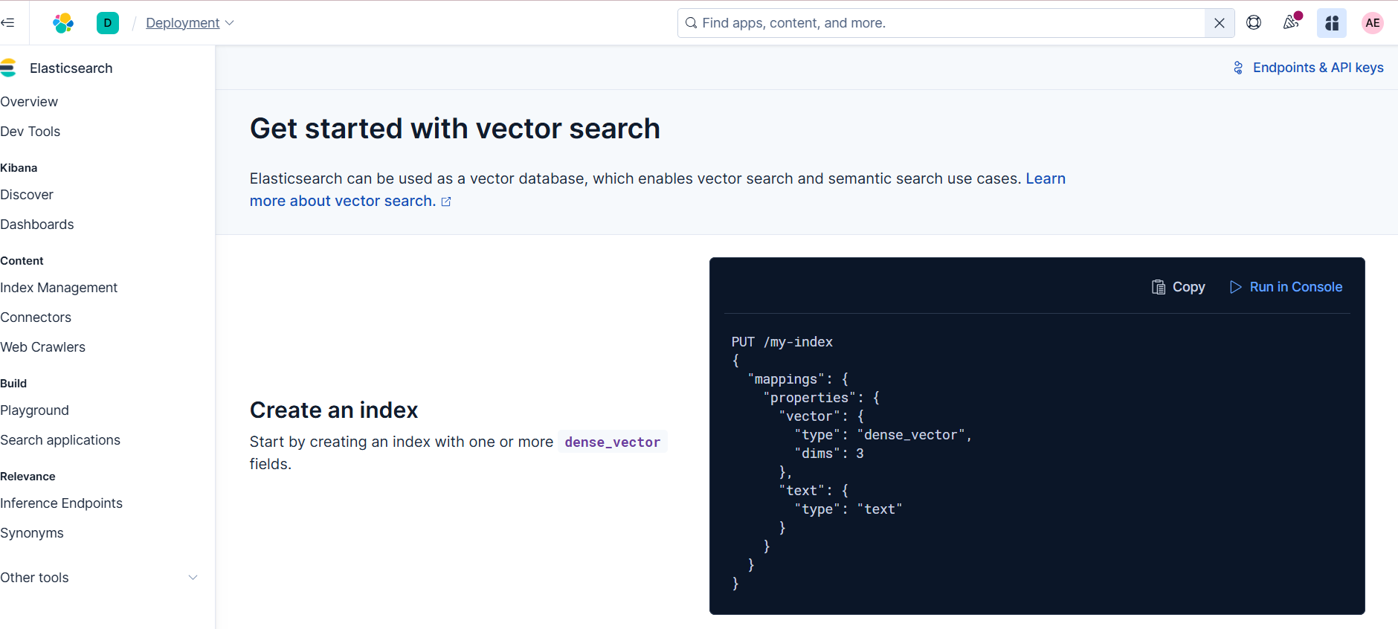
Task: Copy the index code snippet
Action: click(1179, 287)
